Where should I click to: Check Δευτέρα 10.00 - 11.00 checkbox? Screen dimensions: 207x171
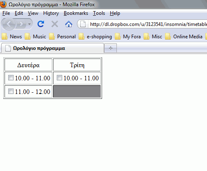point(11,77)
